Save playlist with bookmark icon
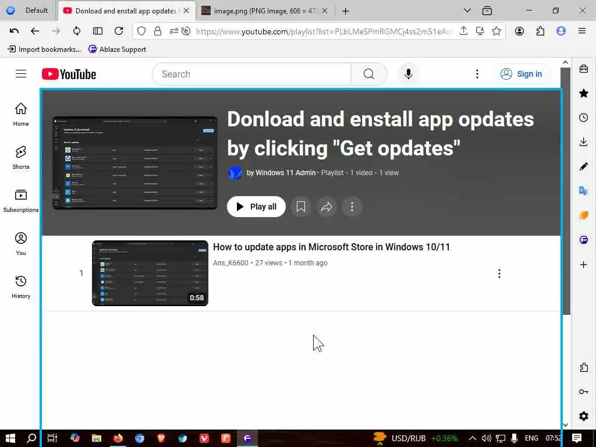The width and height of the screenshot is (596, 447). pos(301,207)
